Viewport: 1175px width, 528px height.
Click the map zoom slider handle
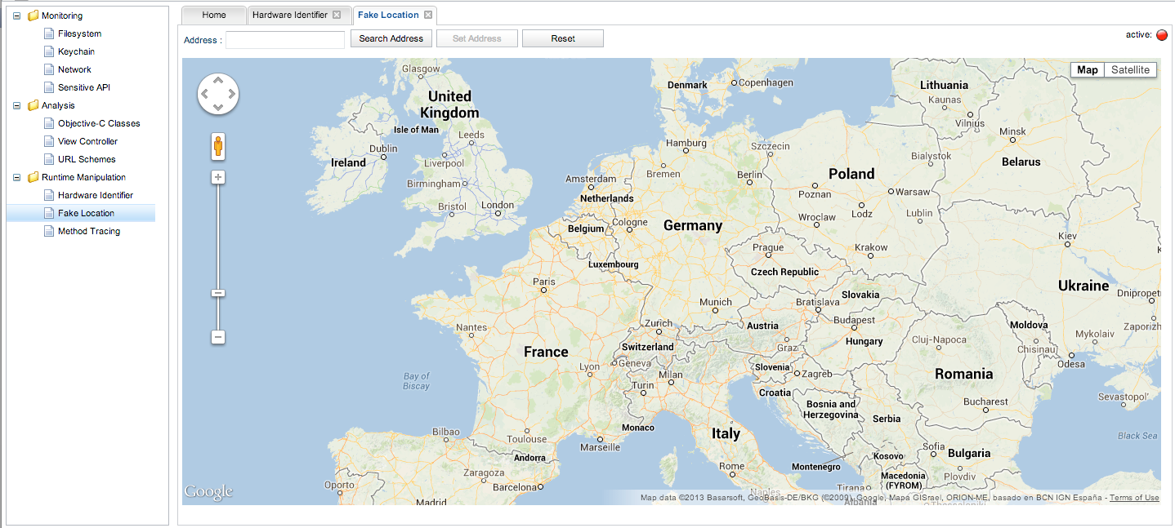[218, 293]
